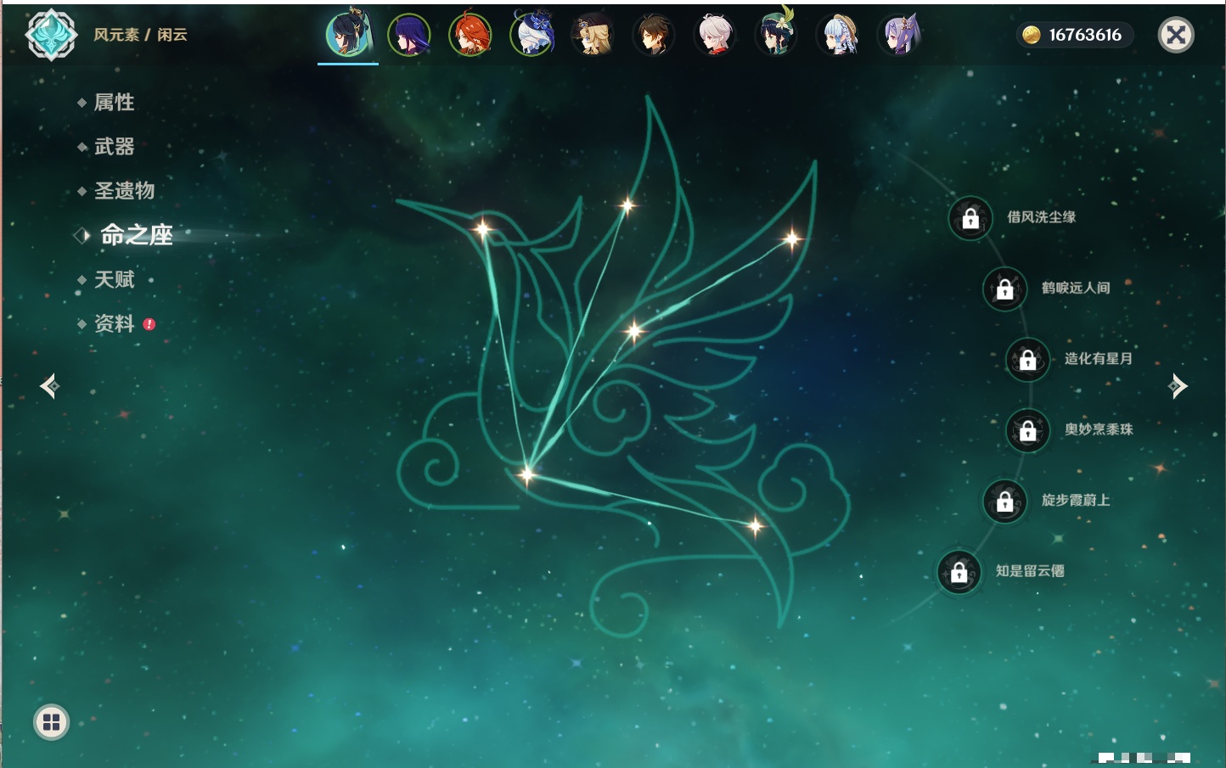Open the 武器 weapon tab
This screenshot has width=1226, height=768.
point(114,147)
